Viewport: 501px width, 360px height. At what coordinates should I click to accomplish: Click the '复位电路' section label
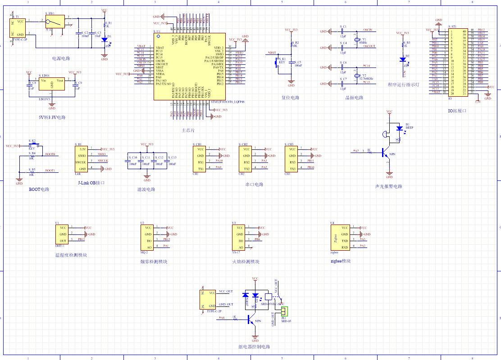click(290, 98)
